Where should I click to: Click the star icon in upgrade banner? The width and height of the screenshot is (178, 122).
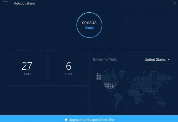click(66, 119)
